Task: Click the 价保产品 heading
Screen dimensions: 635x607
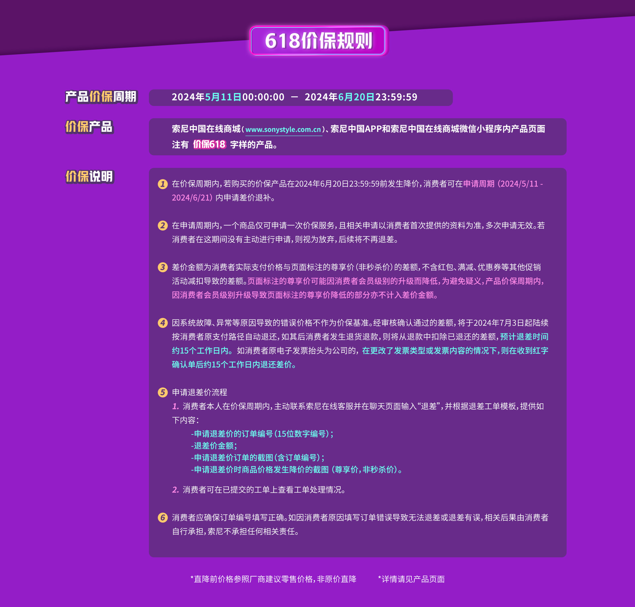Action: click(89, 126)
